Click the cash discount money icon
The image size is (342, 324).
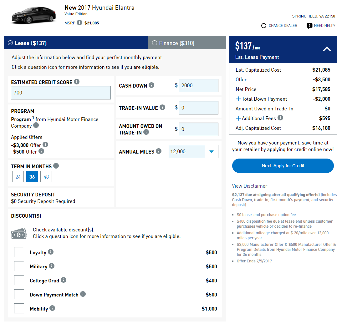[x=19, y=233]
